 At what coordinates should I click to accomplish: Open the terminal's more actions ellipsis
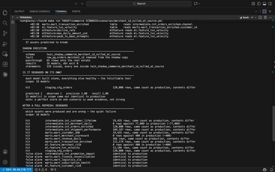point(271,17)
